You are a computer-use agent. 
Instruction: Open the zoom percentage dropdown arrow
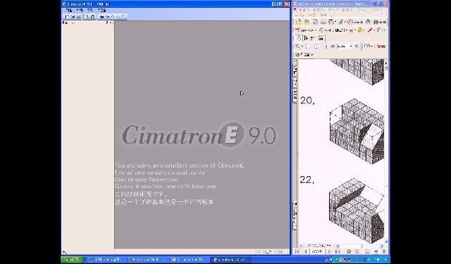tap(351, 46)
